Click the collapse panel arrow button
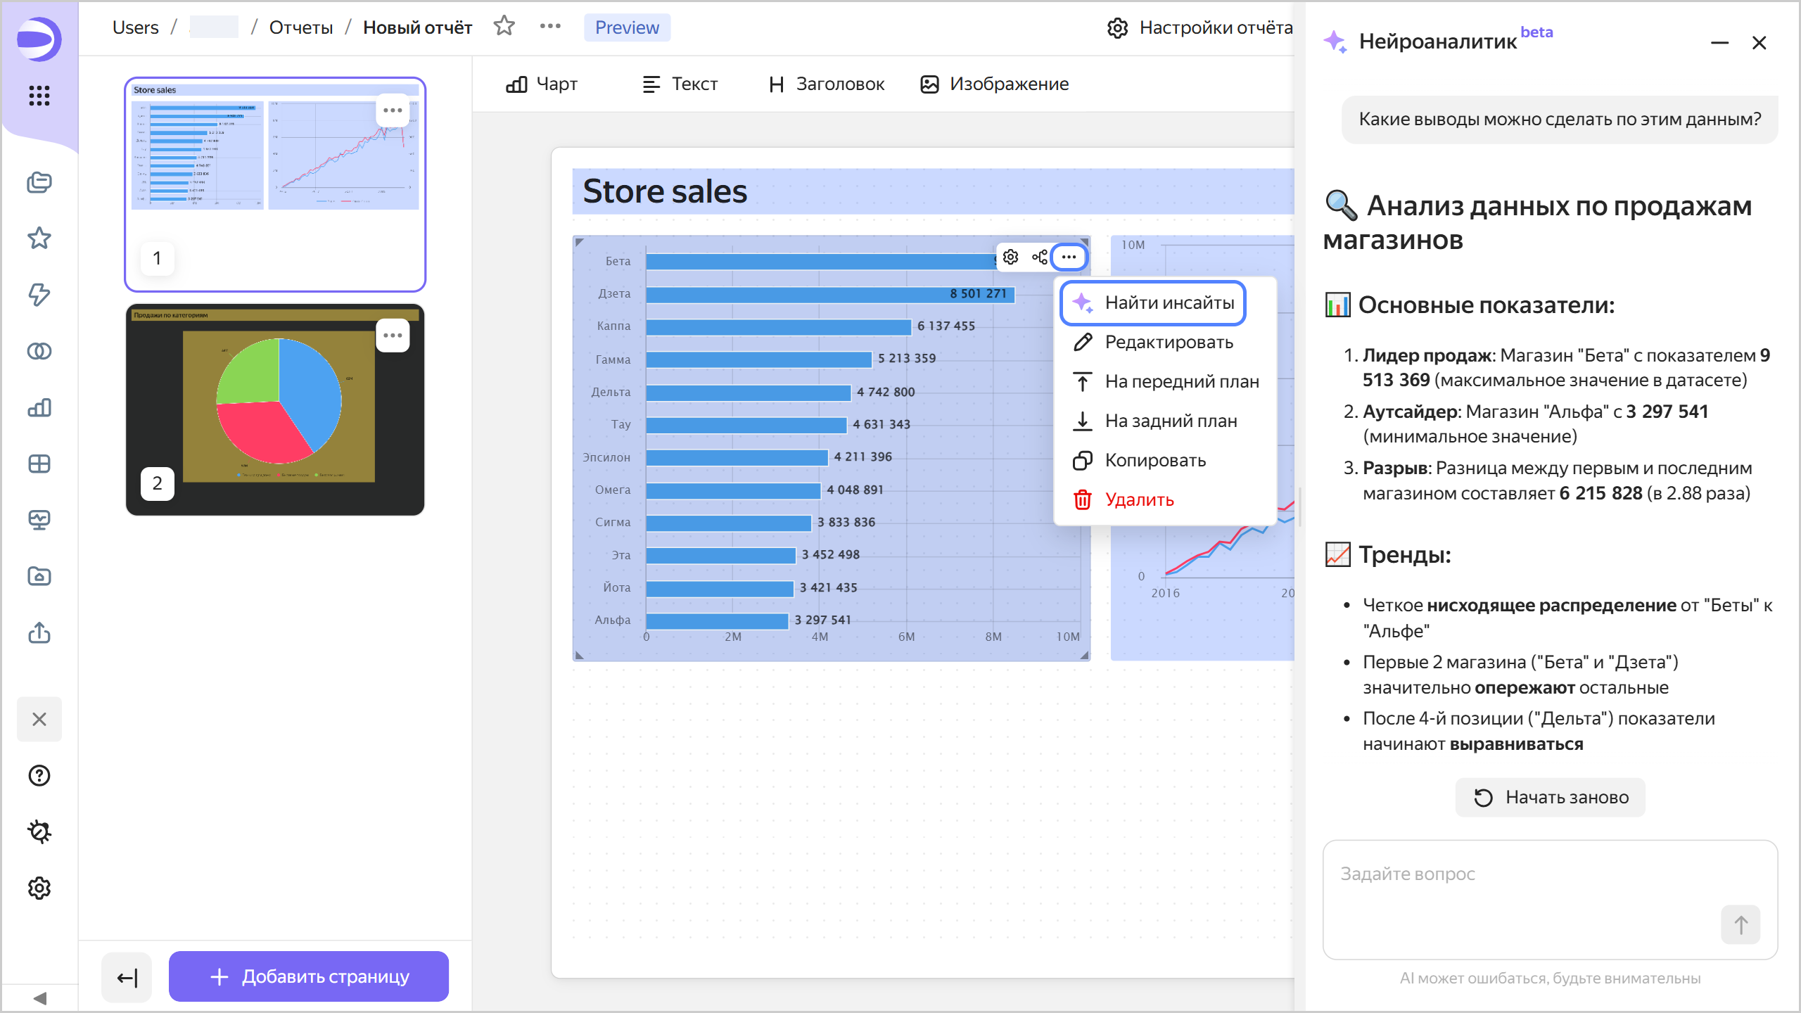Viewport: 1801px width, 1013px height. click(x=127, y=977)
